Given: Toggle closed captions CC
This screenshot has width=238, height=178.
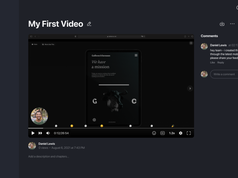Looking at the screenshot, I should (x=163, y=133).
